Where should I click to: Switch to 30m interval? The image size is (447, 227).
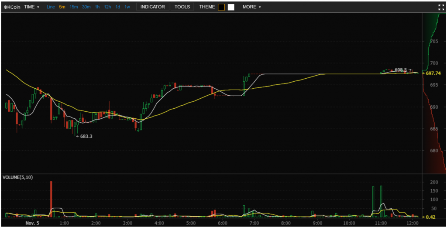coord(86,7)
